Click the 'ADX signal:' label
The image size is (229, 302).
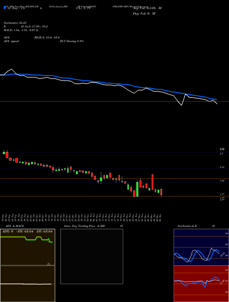(x=11, y=41)
